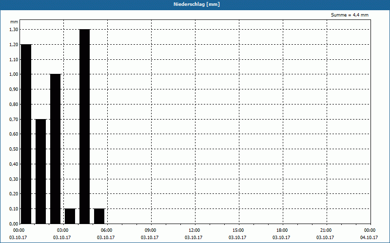The height and width of the screenshot is (243, 390).
Task: Click the 1,20 y-axis value
Action: pyautogui.click(x=14, y=45)
